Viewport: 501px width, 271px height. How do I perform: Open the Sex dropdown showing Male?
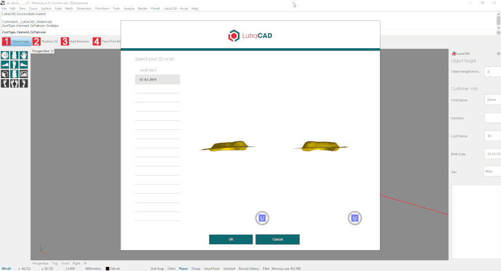click(492, 172)
